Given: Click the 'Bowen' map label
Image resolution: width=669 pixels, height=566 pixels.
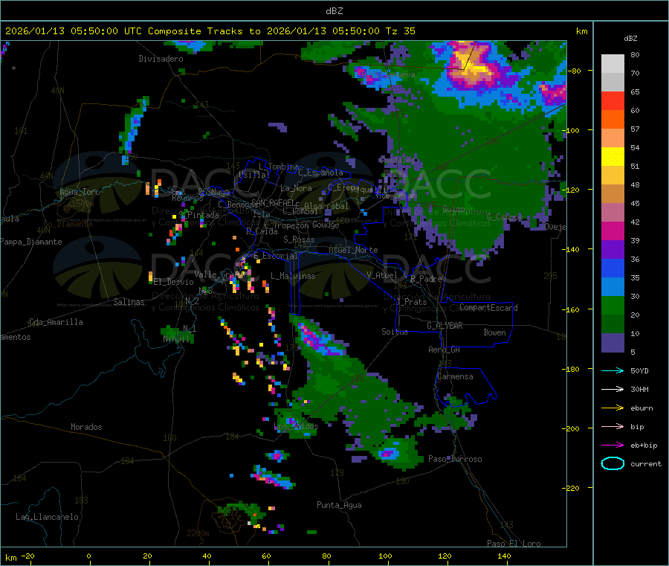Looking at the screenshot, I should click(x=494, y=332).
